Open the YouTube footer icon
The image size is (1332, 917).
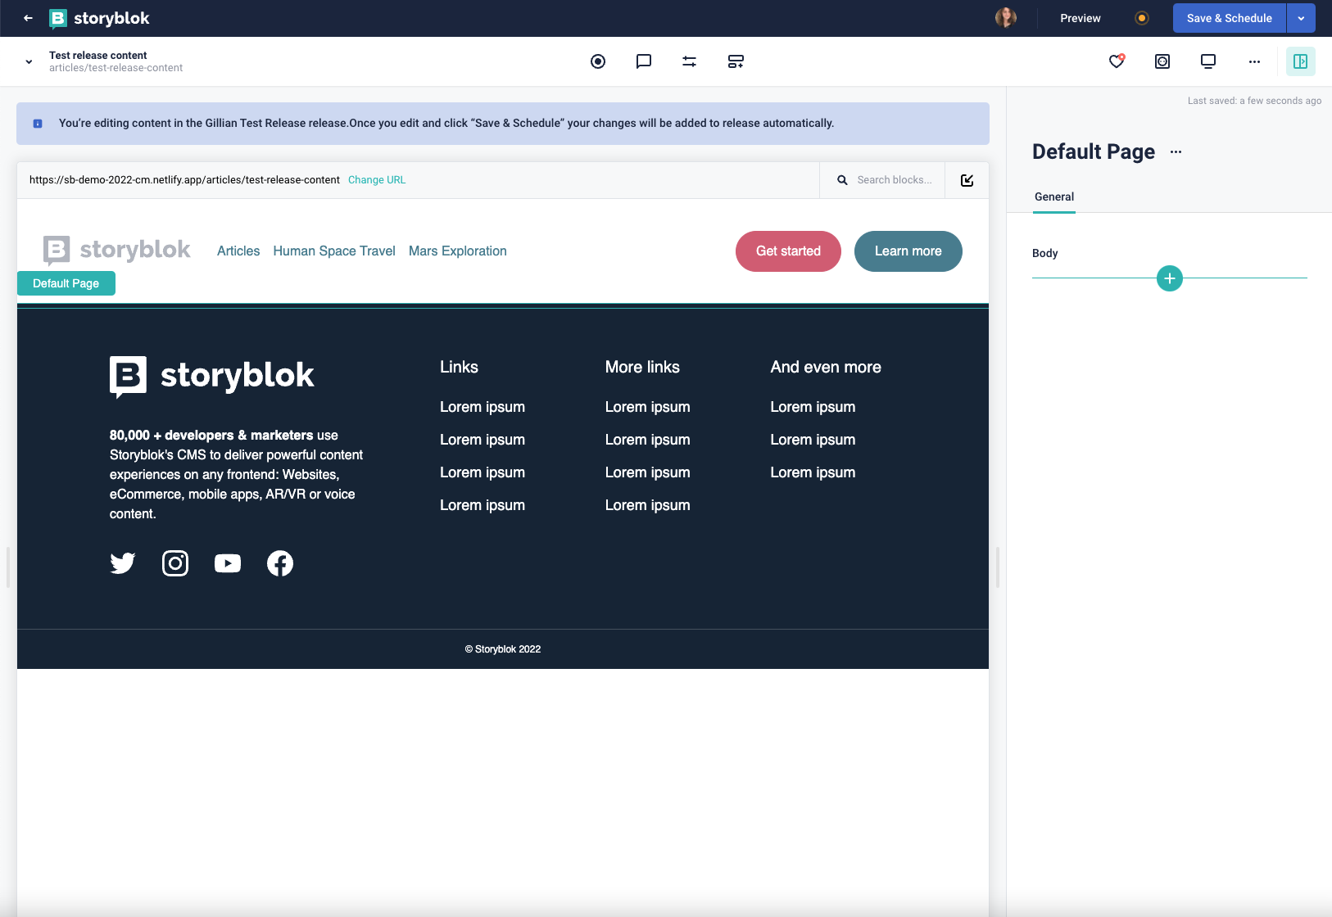tap(228, 563)
